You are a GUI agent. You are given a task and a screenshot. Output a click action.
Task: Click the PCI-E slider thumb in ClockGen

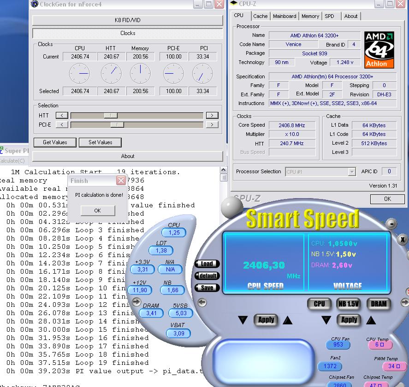[x=117, y=124]
